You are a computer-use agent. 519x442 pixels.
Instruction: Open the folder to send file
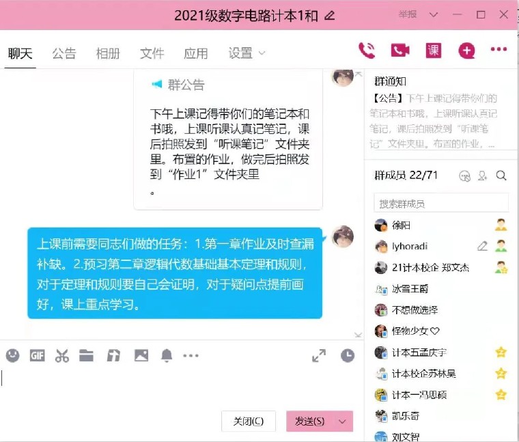pos(87,356)
